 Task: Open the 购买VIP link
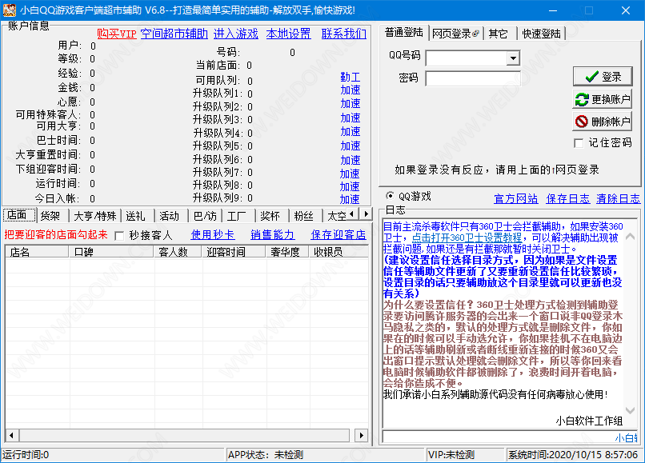tap(117, 34)
